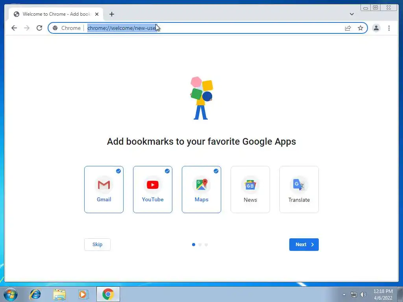Select the Welcome to Chrome tab

point(56,14)
